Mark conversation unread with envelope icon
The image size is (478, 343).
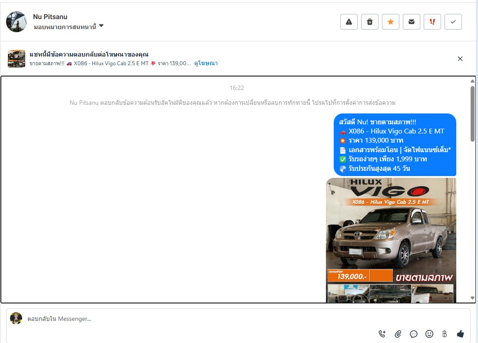click(x=411, y=22)
